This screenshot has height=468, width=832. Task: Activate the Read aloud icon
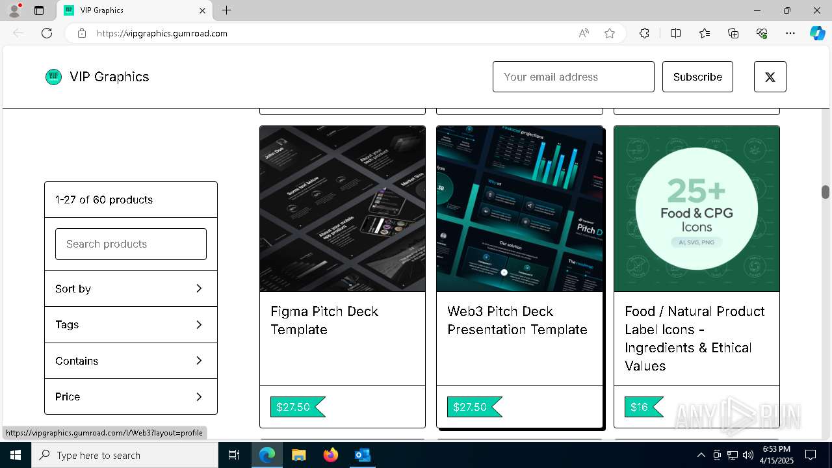coord(584,33)
